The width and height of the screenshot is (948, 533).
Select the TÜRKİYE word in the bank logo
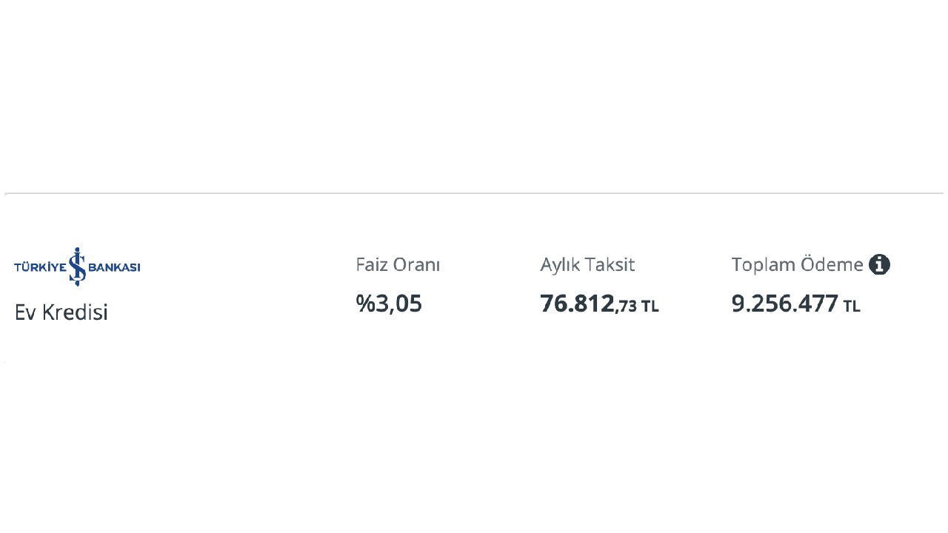tap(40, 267)
